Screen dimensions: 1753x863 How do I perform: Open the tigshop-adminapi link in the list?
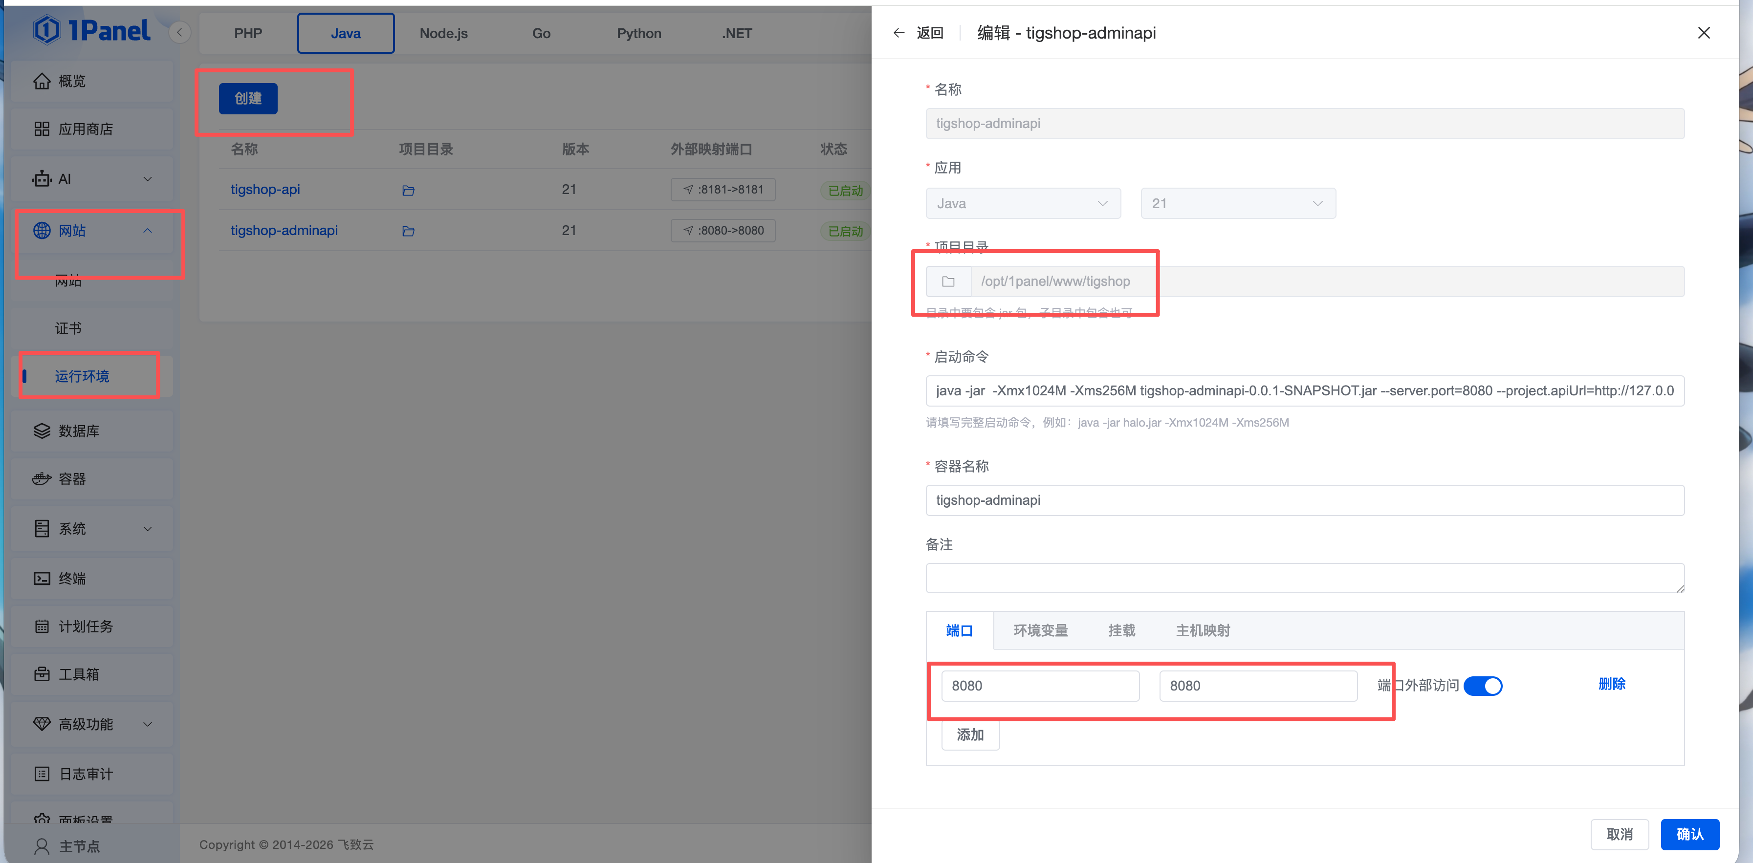click(x=284, y=231)
